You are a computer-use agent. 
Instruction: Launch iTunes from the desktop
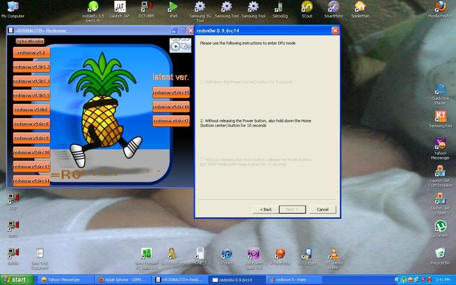pyautogui.click(x=227, y=256)
